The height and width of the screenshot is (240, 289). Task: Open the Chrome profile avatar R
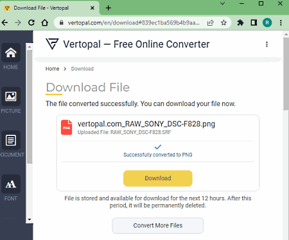pos(267,22)
